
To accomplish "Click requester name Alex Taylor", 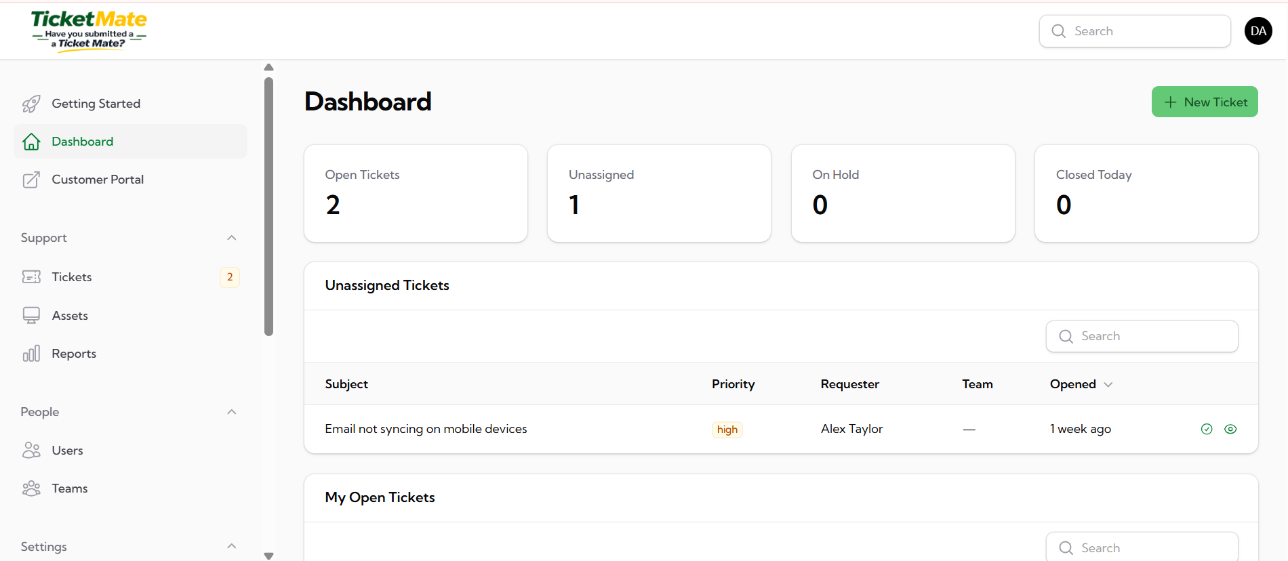I will (851, 429).
